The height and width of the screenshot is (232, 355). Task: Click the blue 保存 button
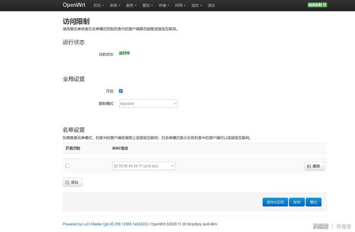click(296, 202)
